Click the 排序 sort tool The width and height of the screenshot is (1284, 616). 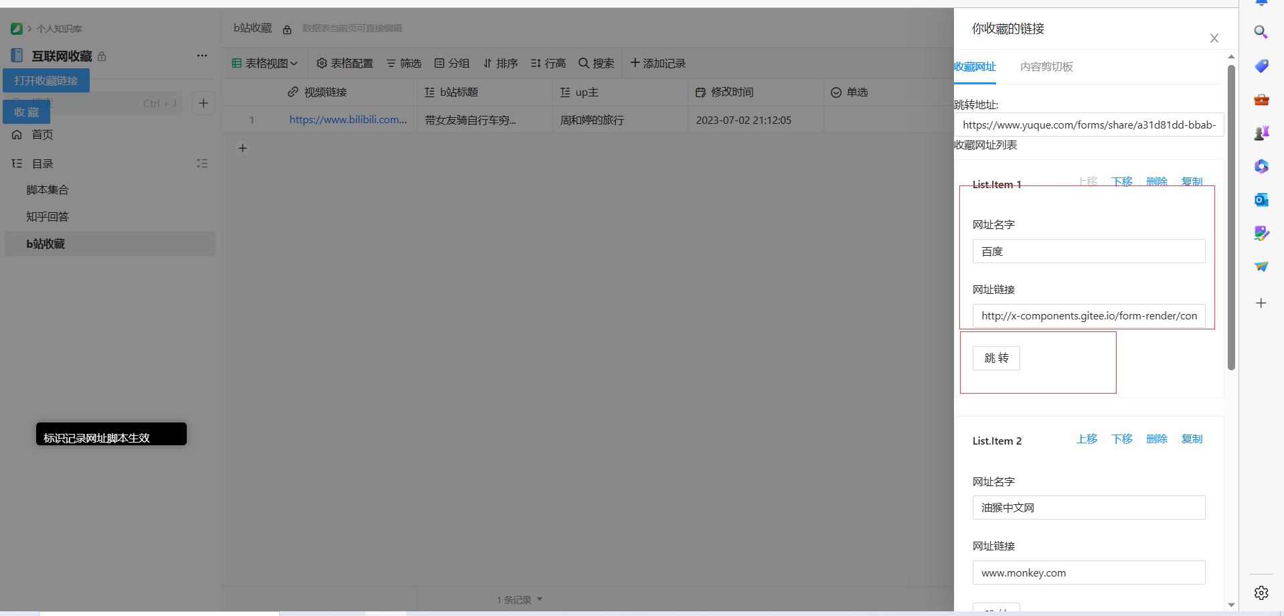pos(501,63)
